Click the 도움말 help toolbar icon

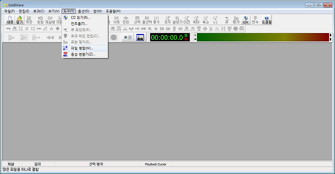point(267,20)
